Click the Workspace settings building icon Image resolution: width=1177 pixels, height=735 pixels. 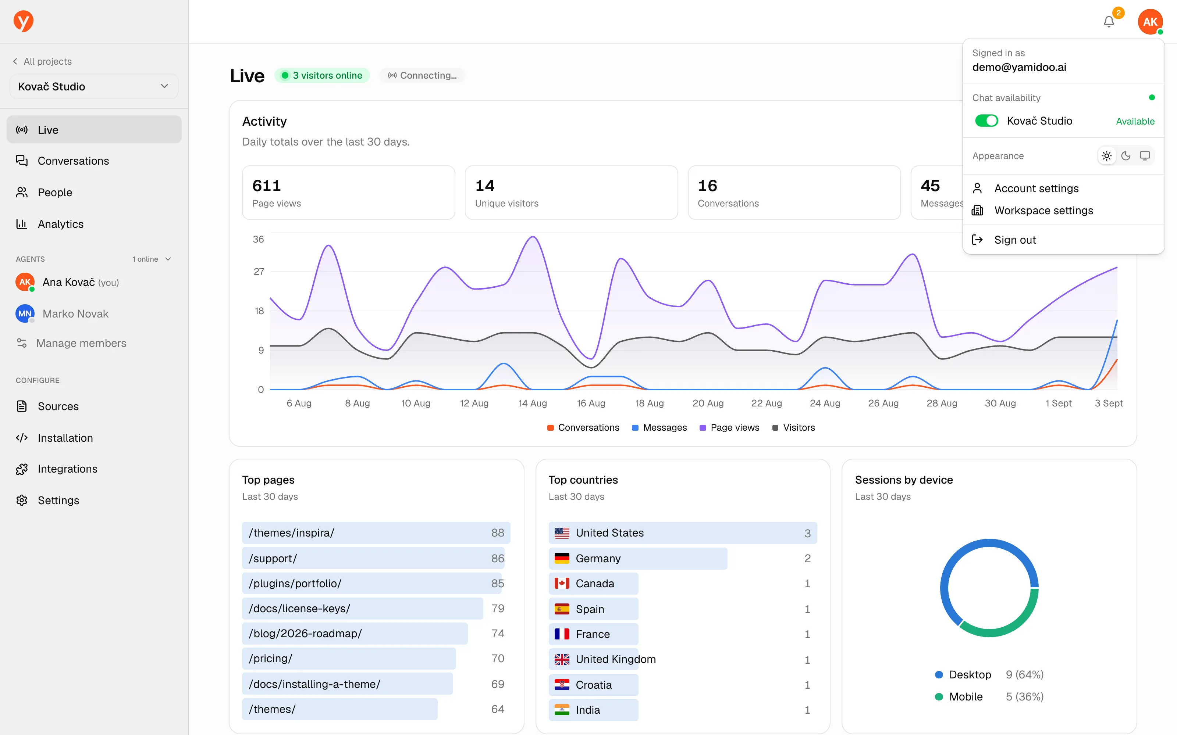click(977, 211)
